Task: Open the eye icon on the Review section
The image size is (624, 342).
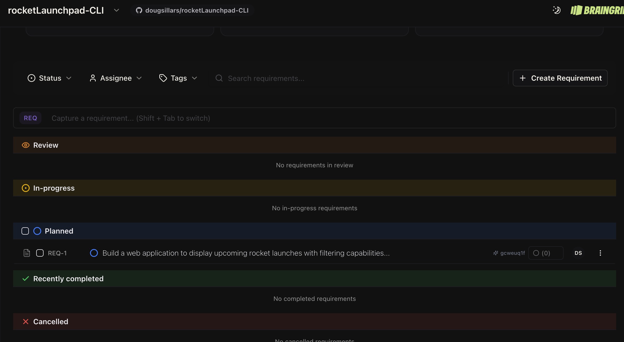Action: [x=25, y=145]
